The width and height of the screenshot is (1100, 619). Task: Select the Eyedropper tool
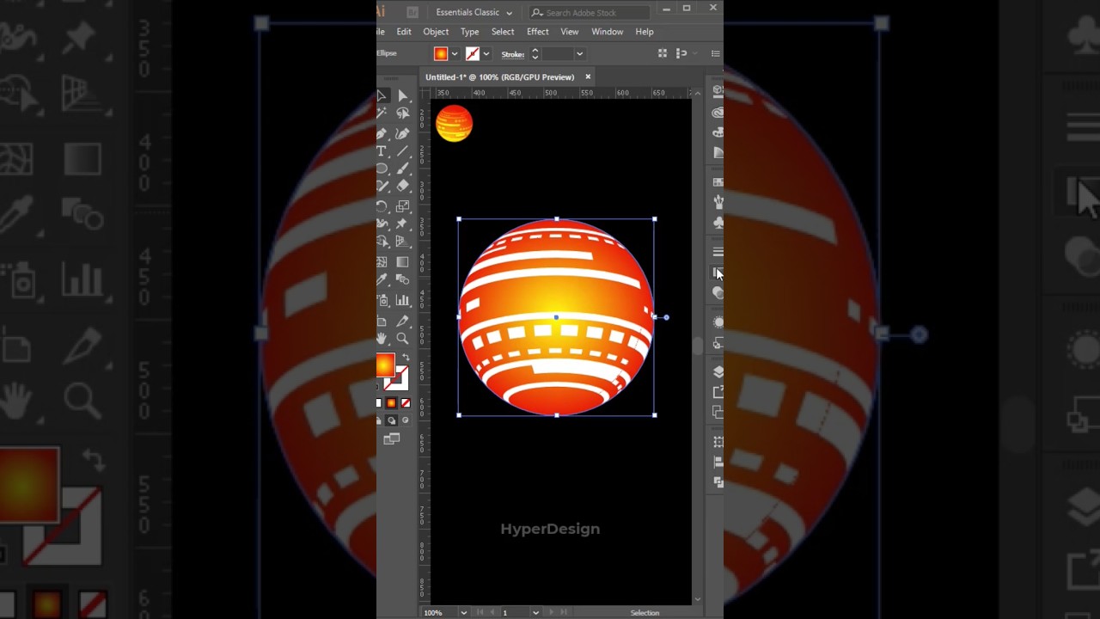[382, 279]
